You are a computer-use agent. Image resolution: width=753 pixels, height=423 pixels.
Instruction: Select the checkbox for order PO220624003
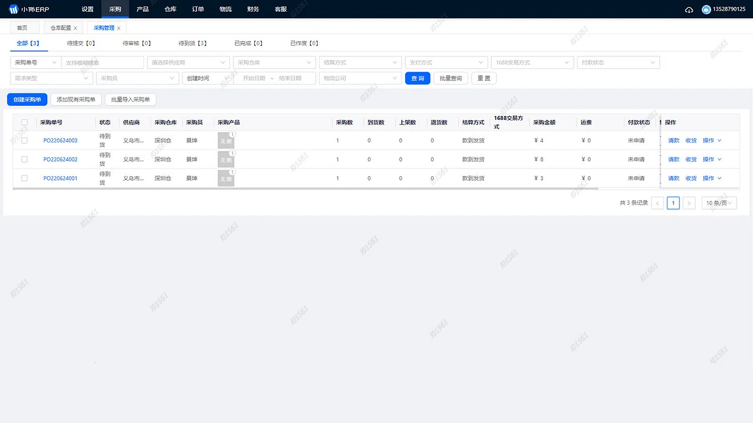tap(24, 140)
